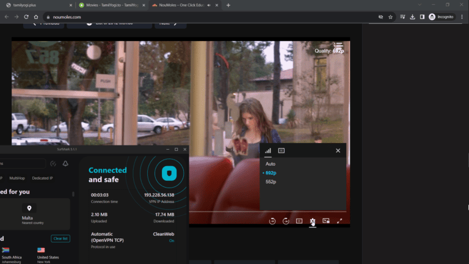469x264 pixels.
Task: Toggle closed captions in player controls
Action: pos(299,221)
